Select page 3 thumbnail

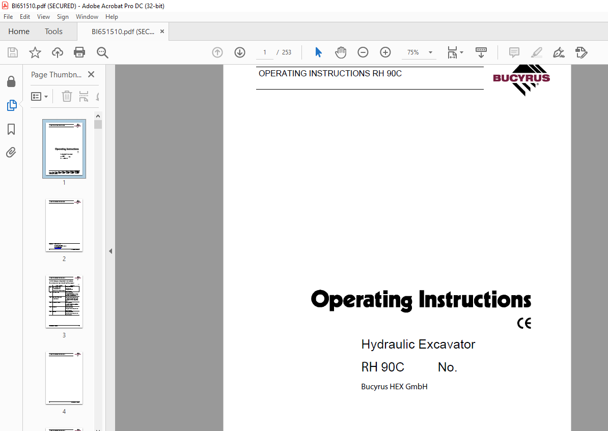(x=64, y=302)
